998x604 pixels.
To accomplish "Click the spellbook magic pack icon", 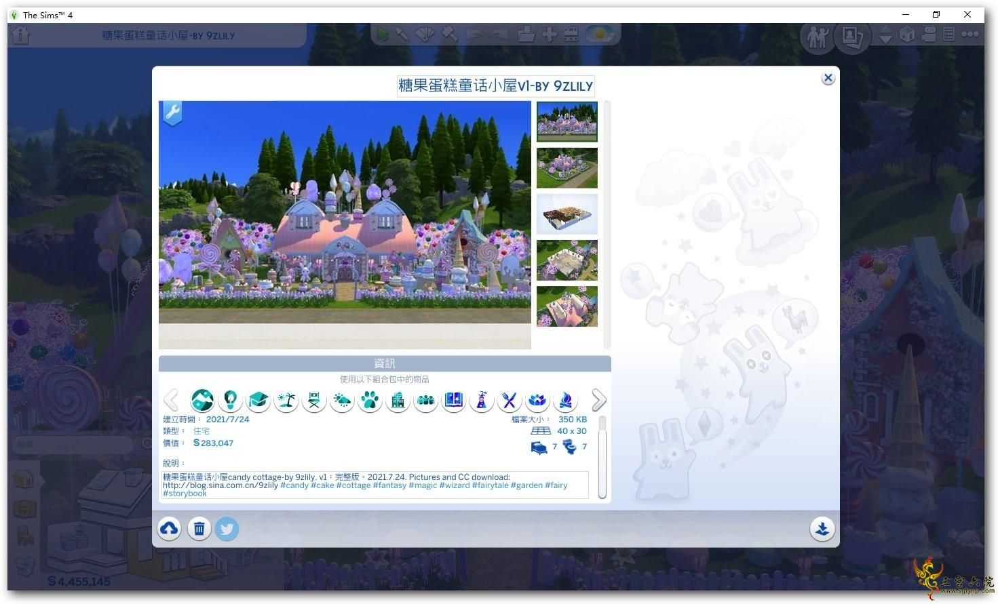I will click(453, 401).
